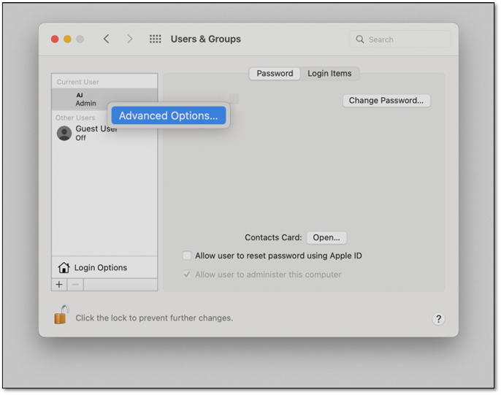Enable Allow user to reset password using Apple ID

pyautogui.click(x=187, y=256)
